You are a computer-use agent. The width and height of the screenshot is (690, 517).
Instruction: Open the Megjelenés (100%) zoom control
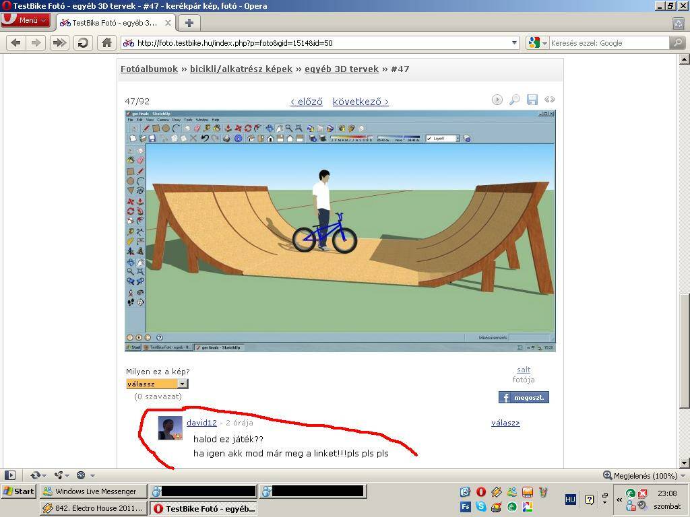pyautogui.click(x=644, y=475)
